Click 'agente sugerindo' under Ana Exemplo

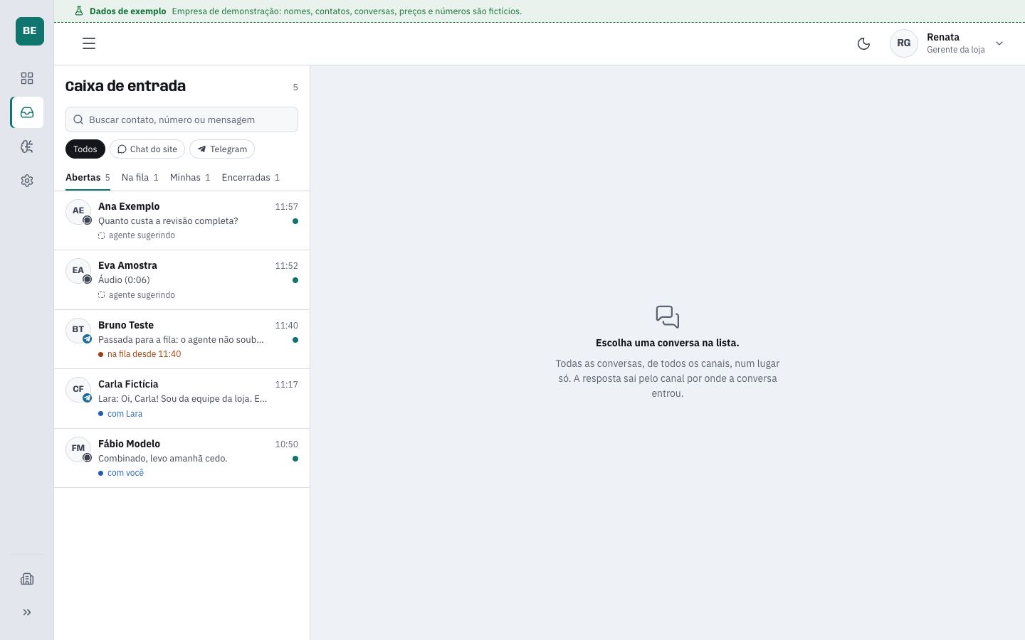pos(137,235)
